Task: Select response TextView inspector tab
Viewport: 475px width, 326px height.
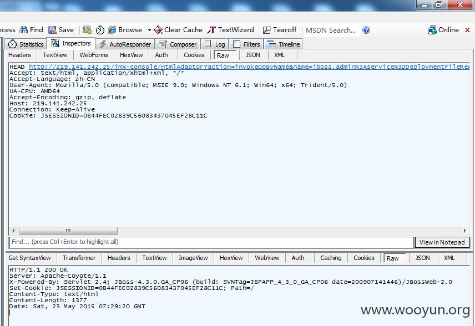Action: point(154,258)
